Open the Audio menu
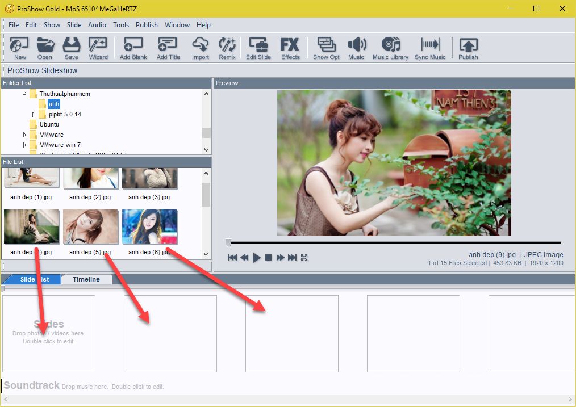The height and width of the screenshot is (407, 576). coord(97,25)
